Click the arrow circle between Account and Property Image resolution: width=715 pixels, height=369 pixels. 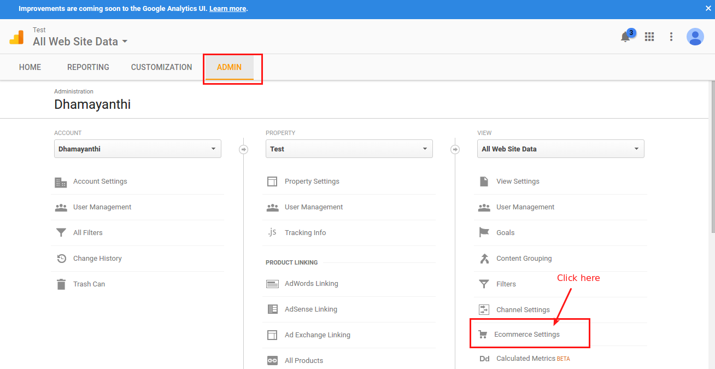(244, 149)
